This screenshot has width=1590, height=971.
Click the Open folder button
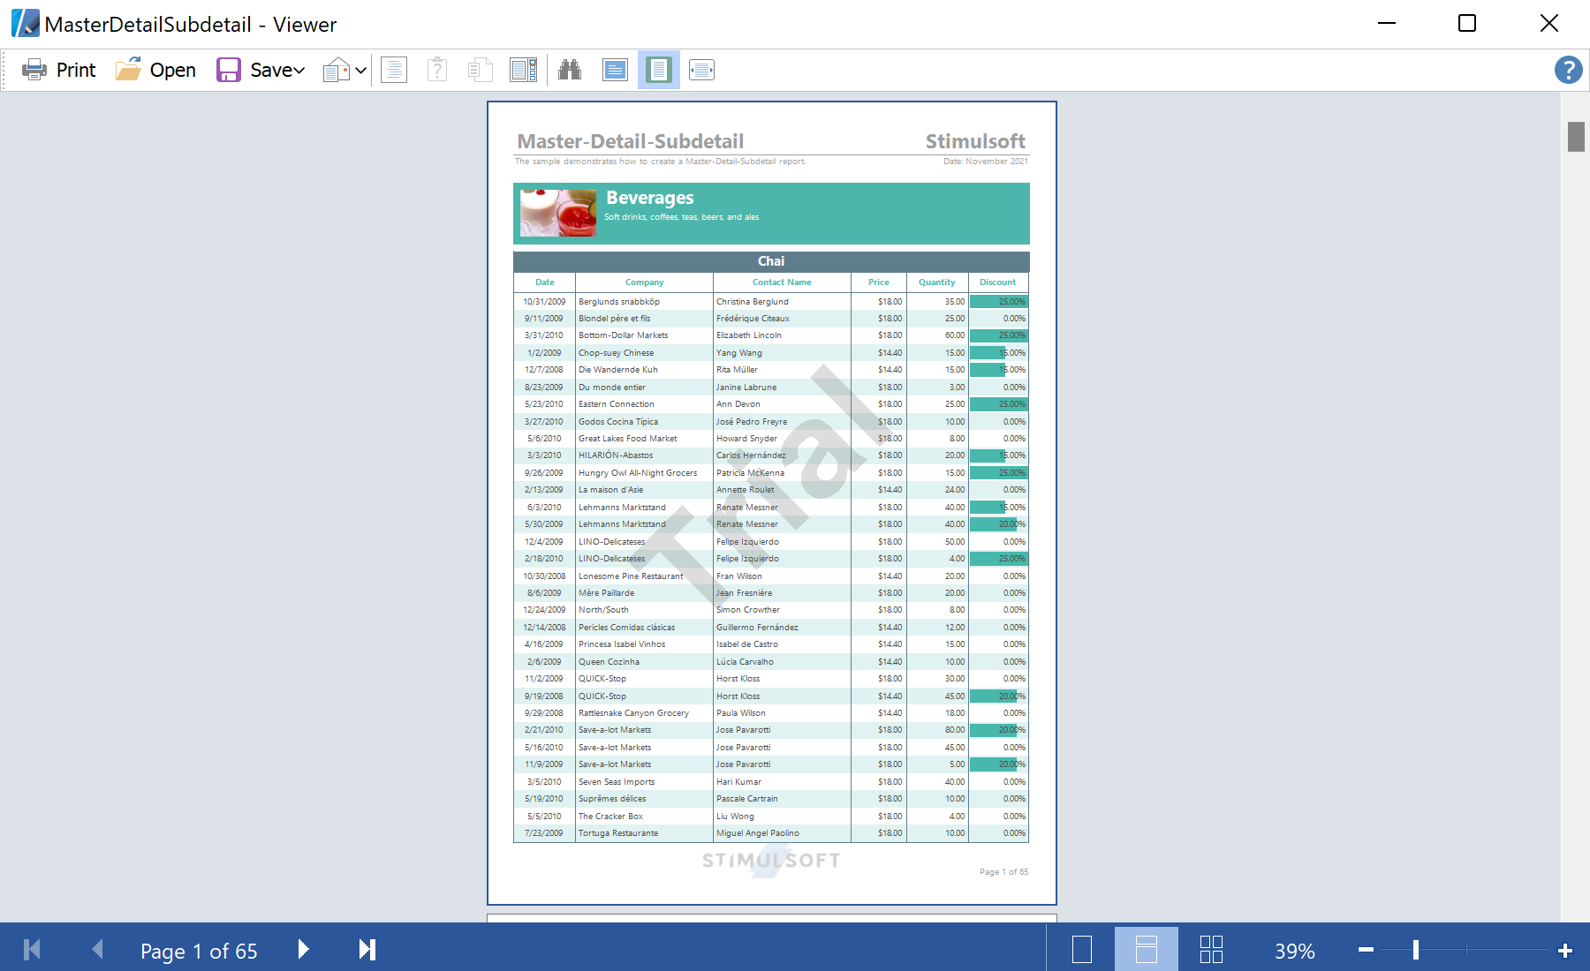coord(155,70)
